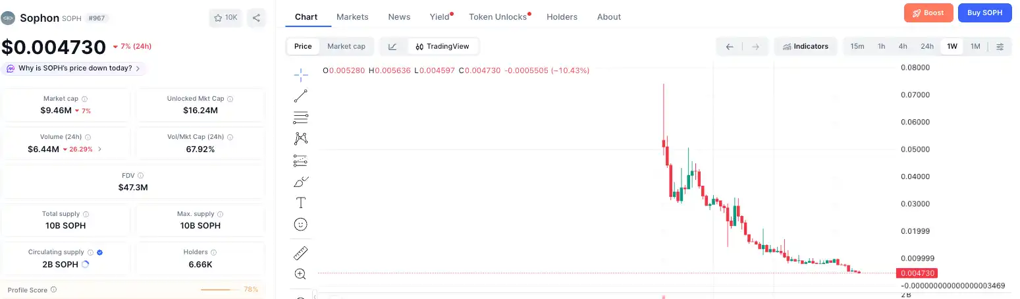Image resolution: width=1020 pixels, height=299 pixels.
Task: Click the 6.66K holders value
Action: 200,264
